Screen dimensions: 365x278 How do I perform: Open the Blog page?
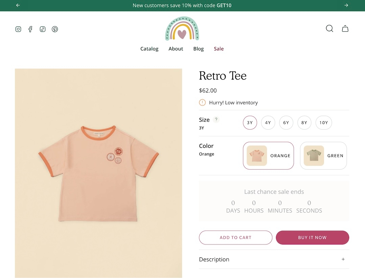coord(199,49)
